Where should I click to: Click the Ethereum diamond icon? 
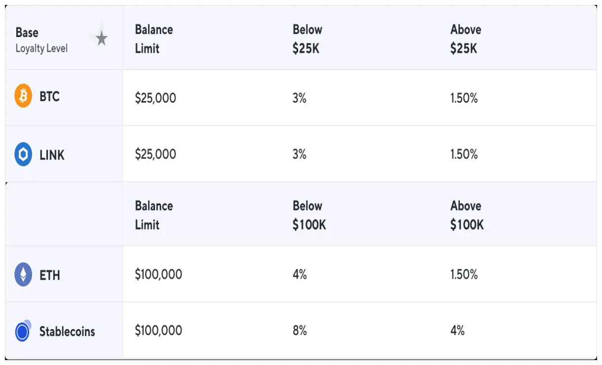click(x=23, y=275)
